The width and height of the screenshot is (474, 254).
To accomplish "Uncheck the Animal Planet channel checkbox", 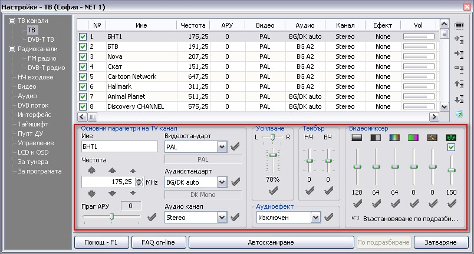I will click(x=83, y=96).
